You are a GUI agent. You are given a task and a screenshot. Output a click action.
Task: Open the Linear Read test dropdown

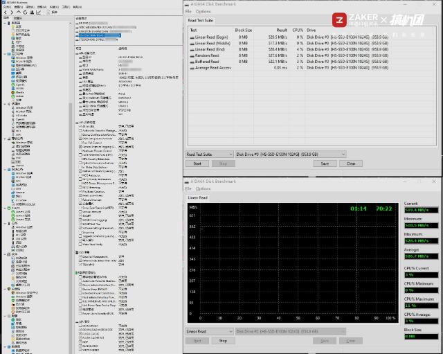point(209,331)
